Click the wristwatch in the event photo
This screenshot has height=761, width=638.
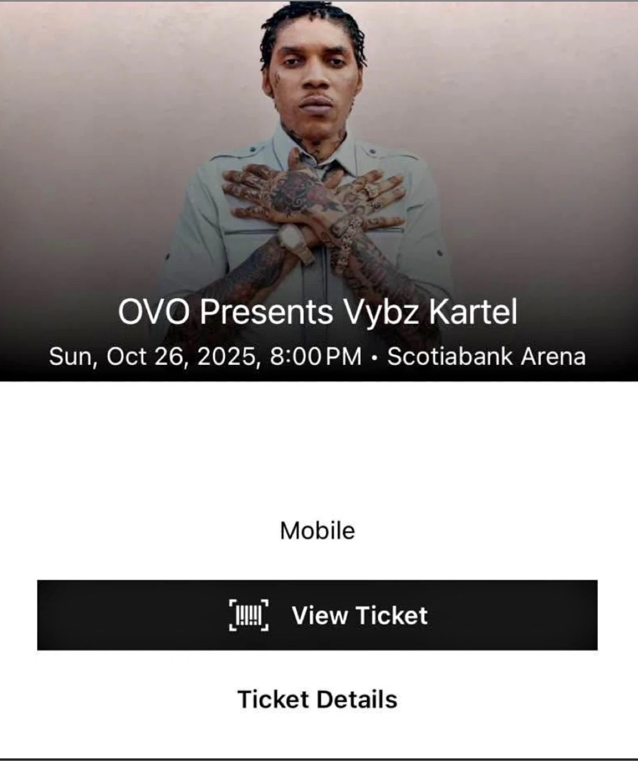pyautogui.click(x=291, y=238)
